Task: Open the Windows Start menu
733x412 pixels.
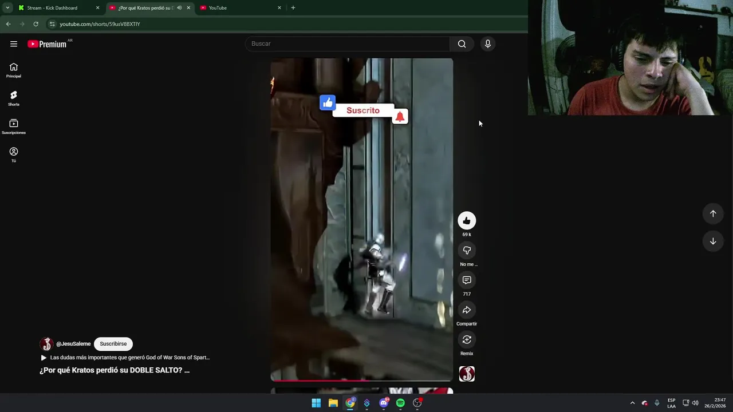Action: (x=316, y=403)
